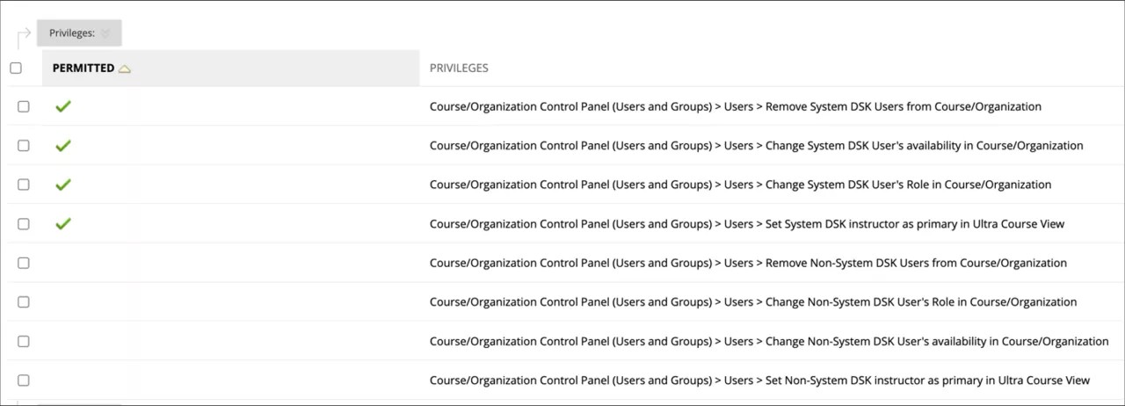
Task: Click the green checkmark for Remove System DSK Users
Action: point(62,106)
